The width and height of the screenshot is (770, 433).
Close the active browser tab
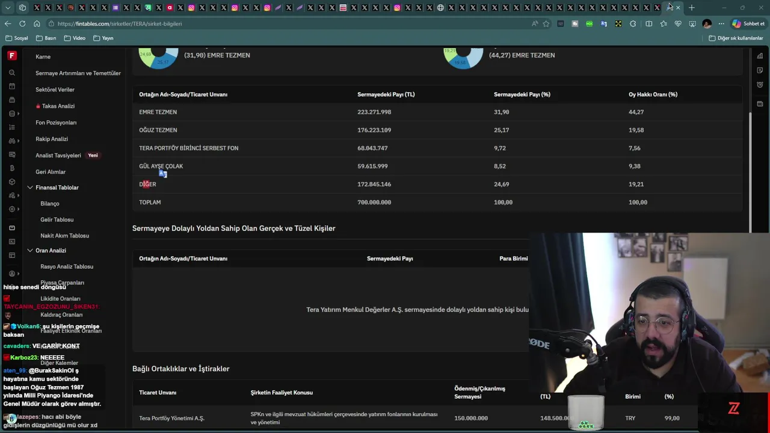tap(678, 8)
